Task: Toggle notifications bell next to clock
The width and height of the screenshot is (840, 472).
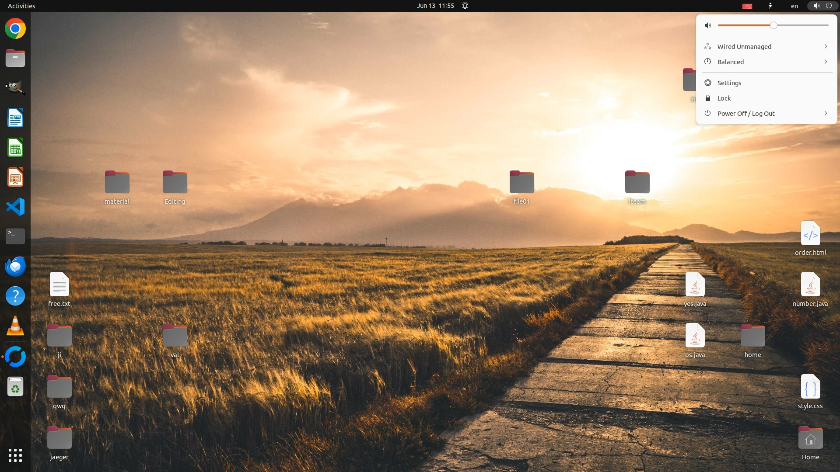Action: pos(465,6)
